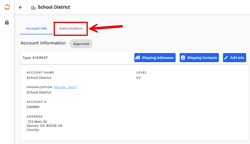Switch to the Authorizations tab
The image size is (250, 144).
[71, 29]
